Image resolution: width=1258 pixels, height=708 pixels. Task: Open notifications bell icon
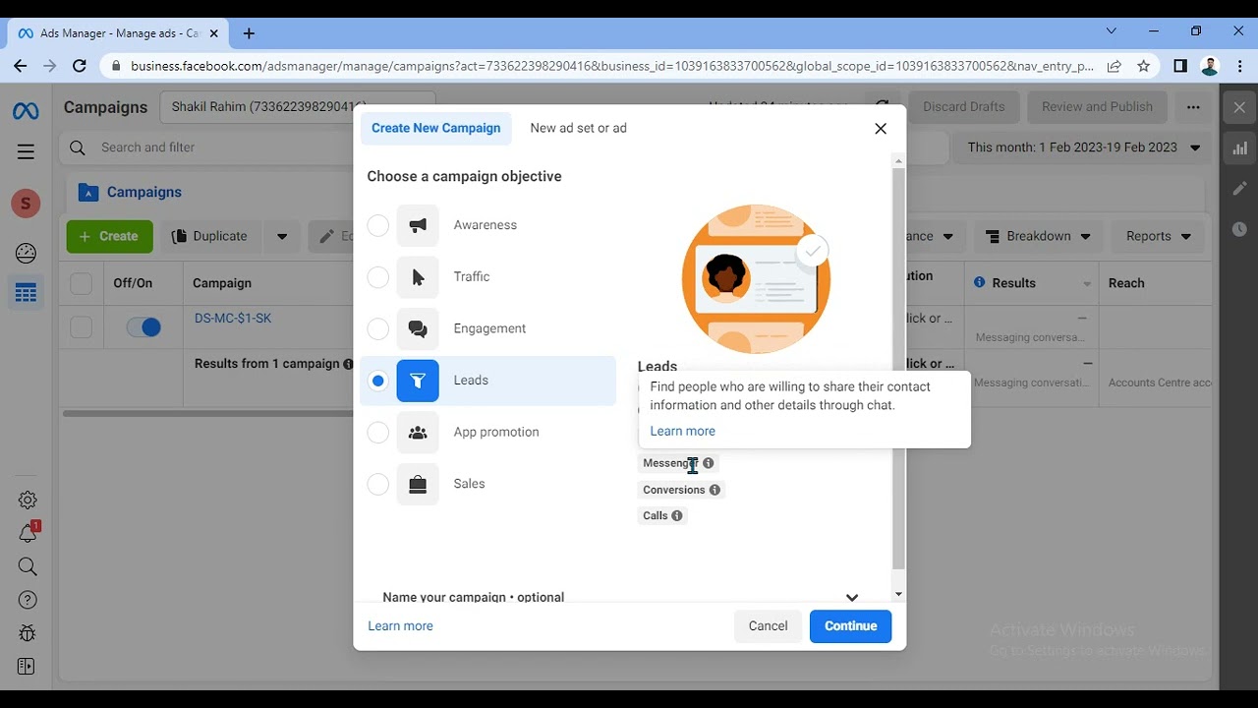click(x=28, y=533)
